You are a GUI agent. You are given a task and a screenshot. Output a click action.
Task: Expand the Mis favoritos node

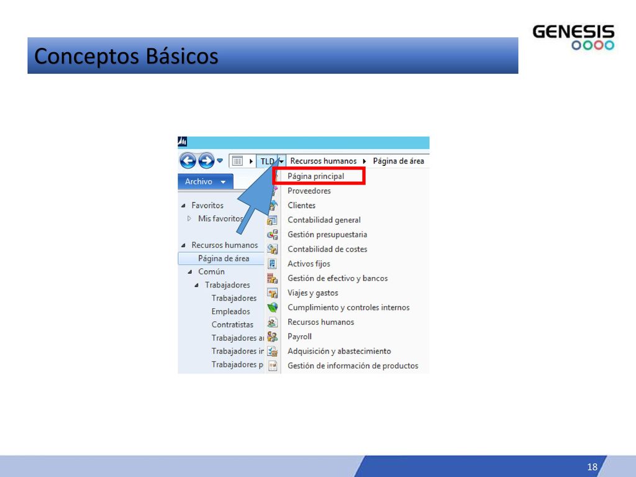pyautogui.click(x=189, y=219)
